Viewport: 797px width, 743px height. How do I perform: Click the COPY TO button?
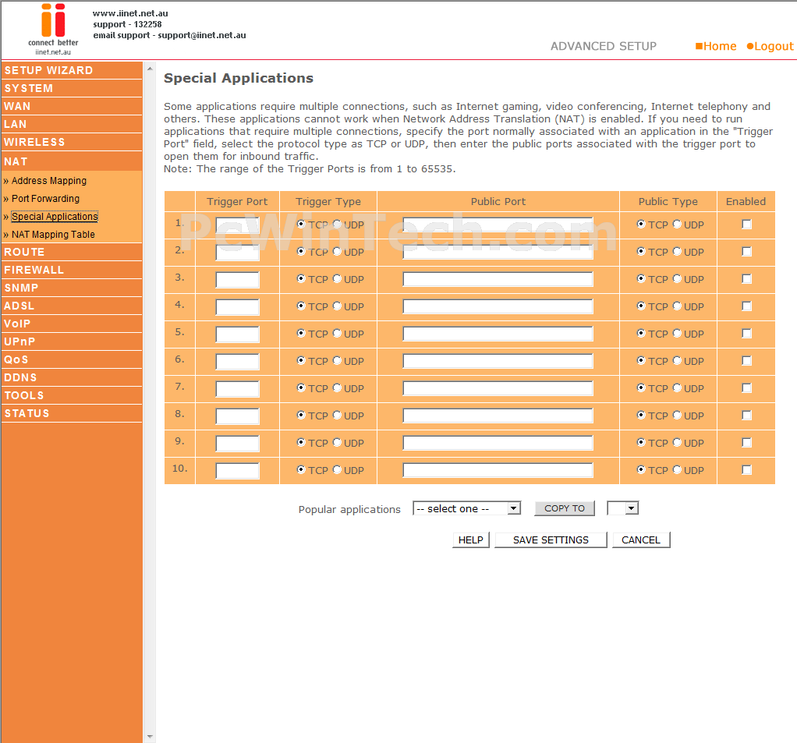tap(564, 508)
